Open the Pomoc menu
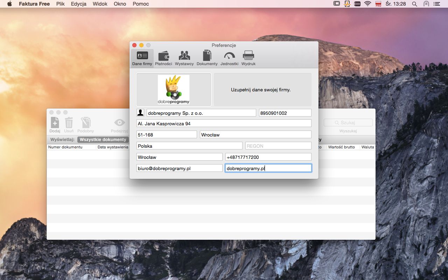 (141, 4)
